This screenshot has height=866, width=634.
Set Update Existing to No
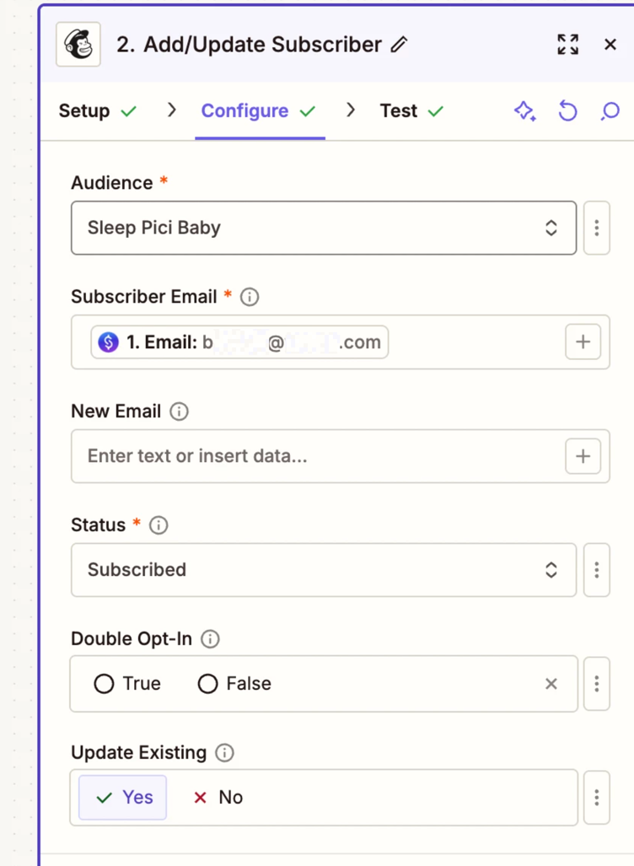coord(218,798)
